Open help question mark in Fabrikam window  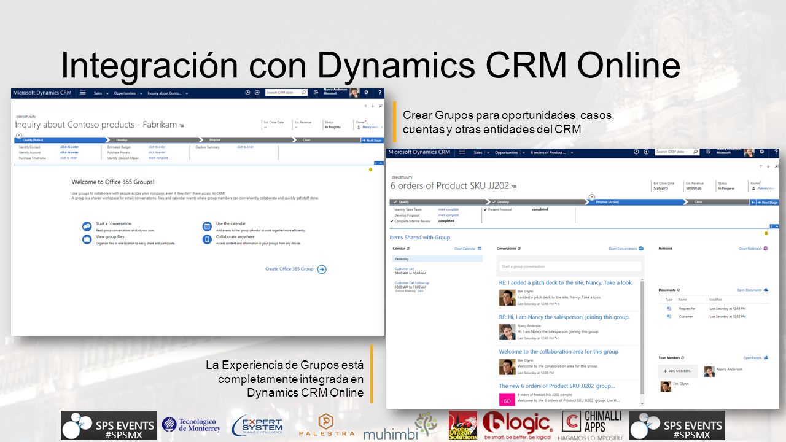click(379, 93)
